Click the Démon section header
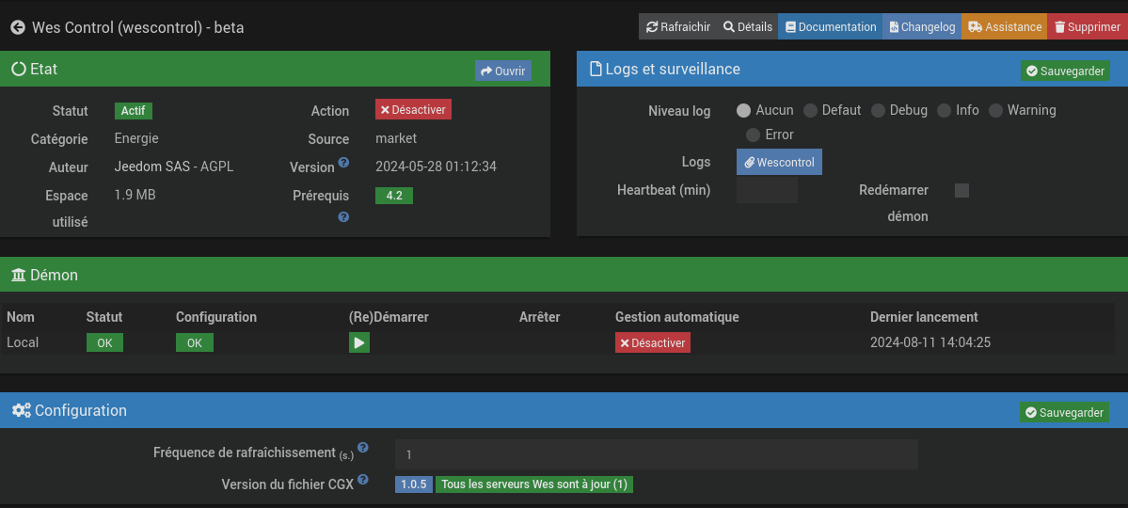Screen dimensions: 1128x508 (564, 274)
